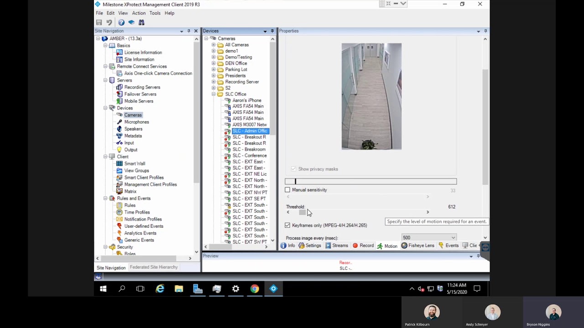This screenshot has height=328, width=584.
Task: Click the hallway camera preview image
Action: point(371,97)
